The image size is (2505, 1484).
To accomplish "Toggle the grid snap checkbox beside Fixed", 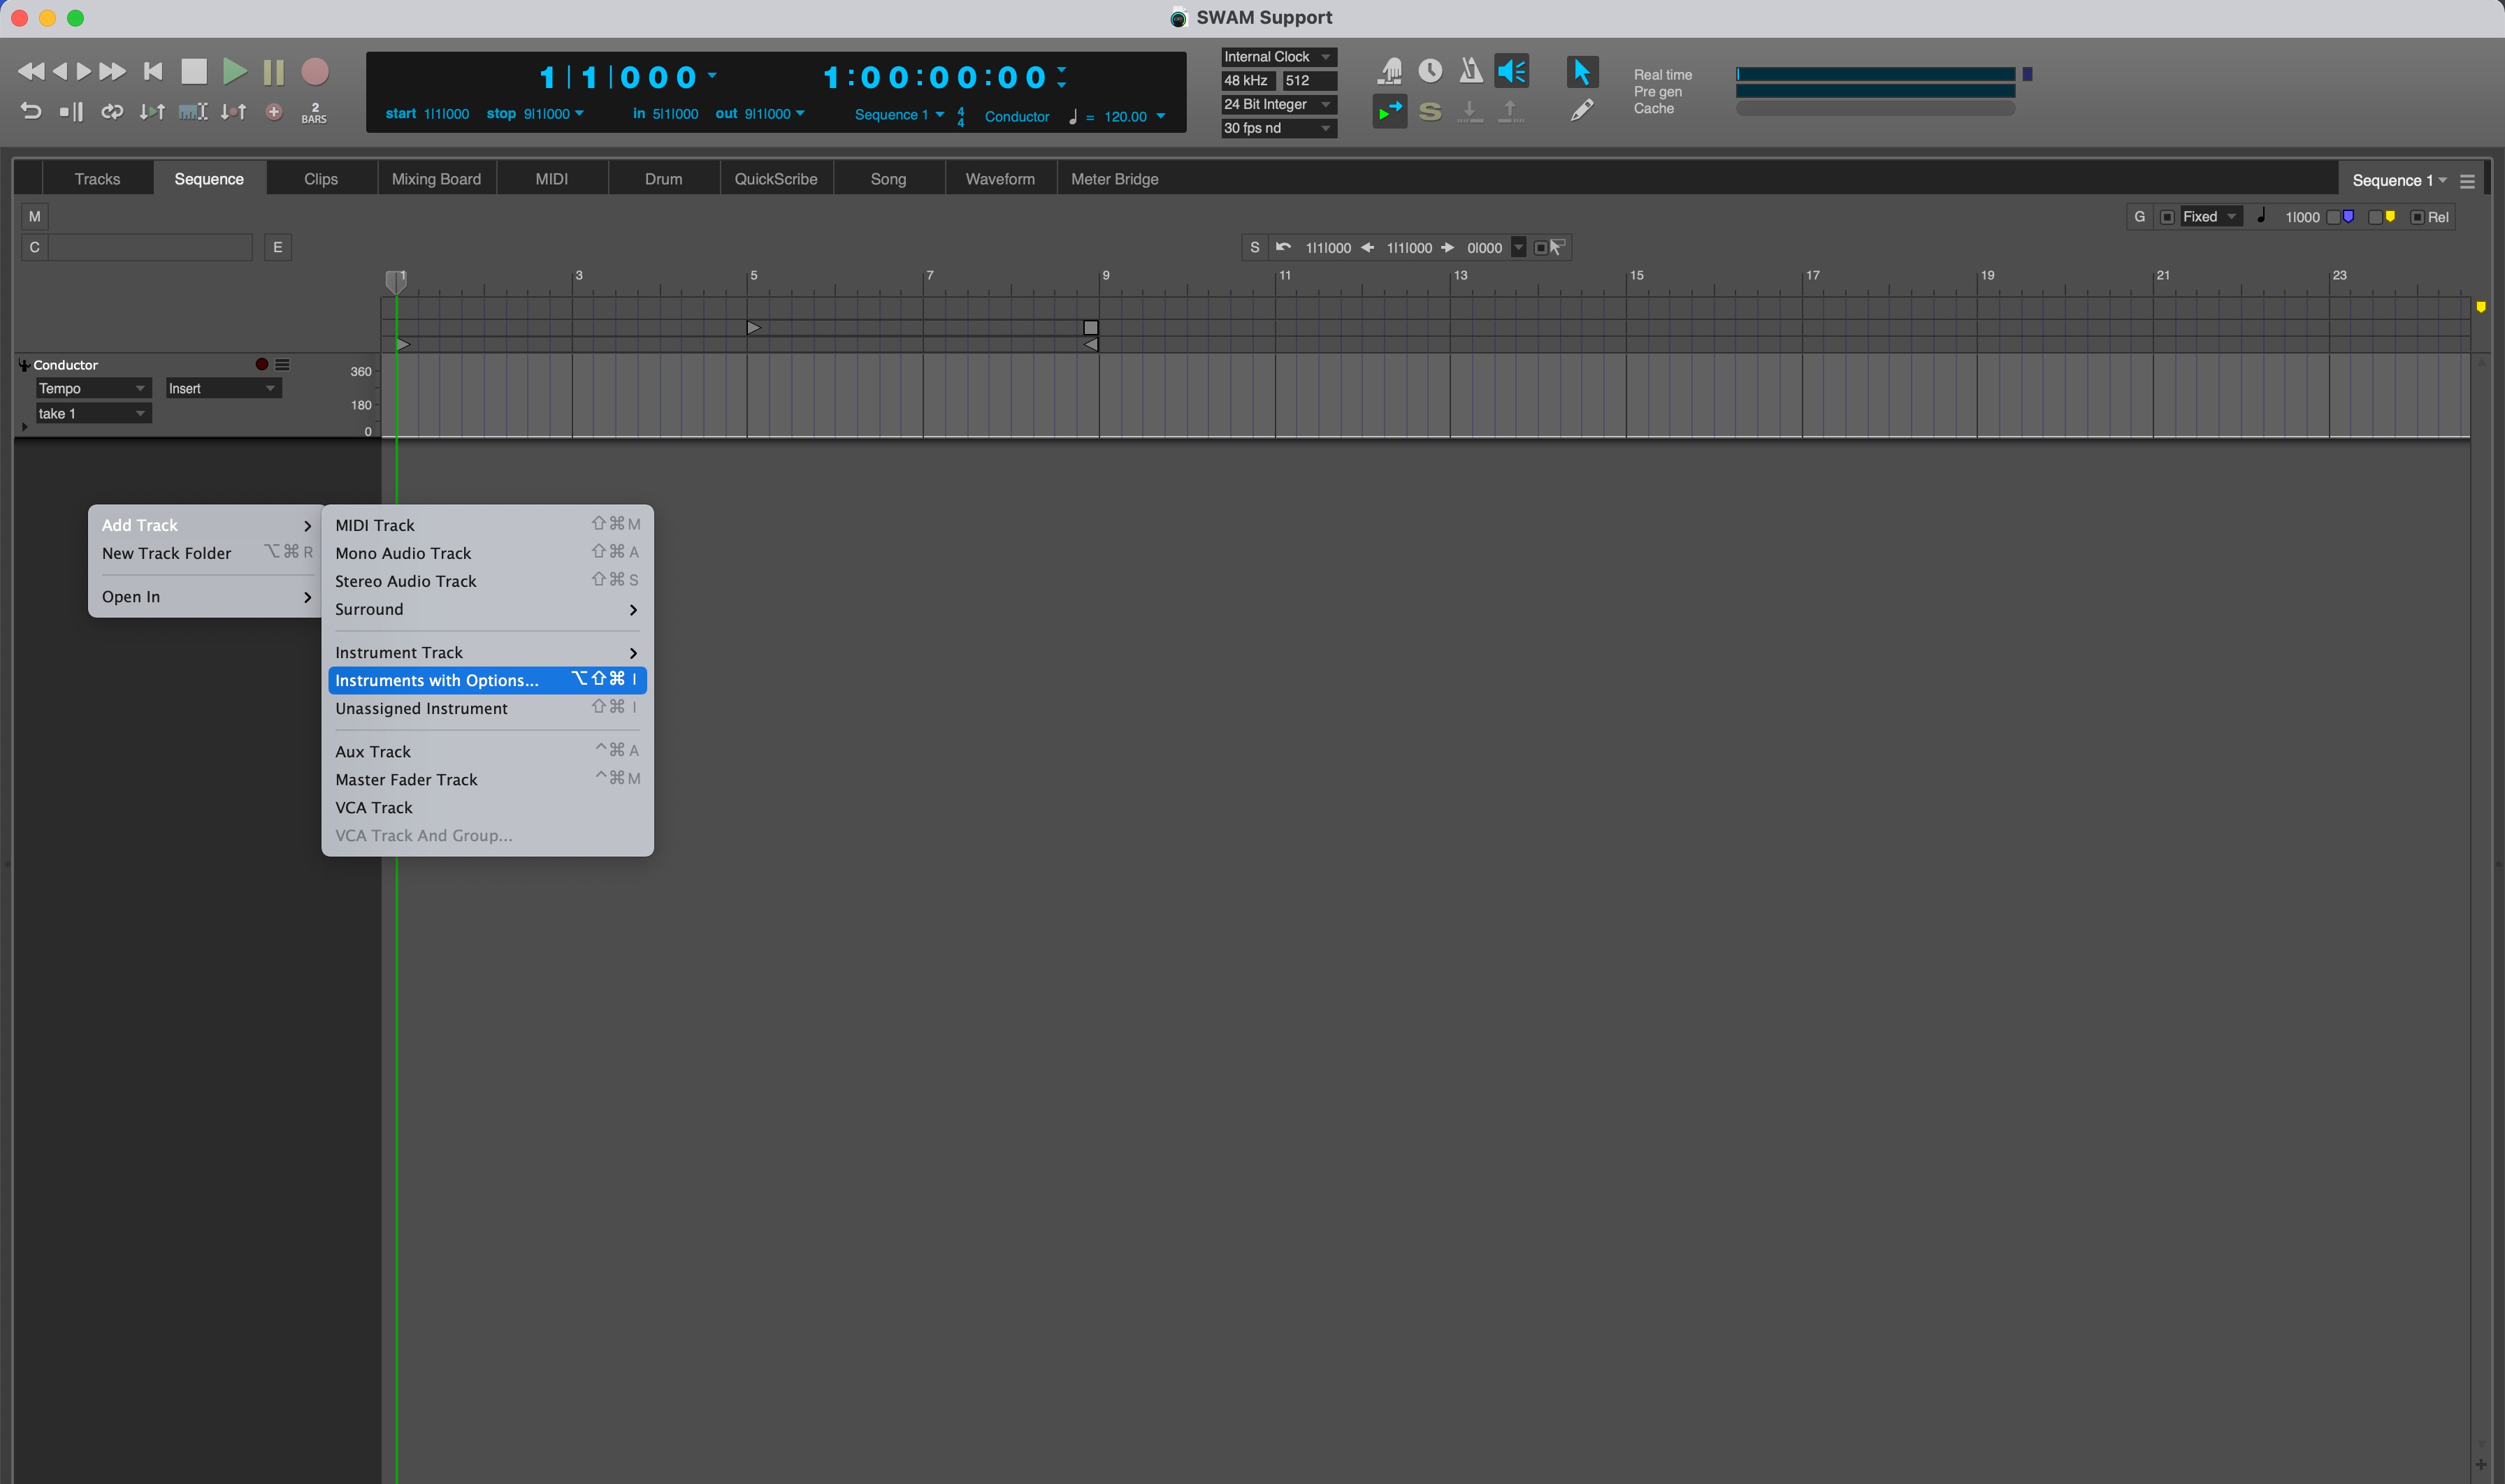I will [x=2167, y=217].
